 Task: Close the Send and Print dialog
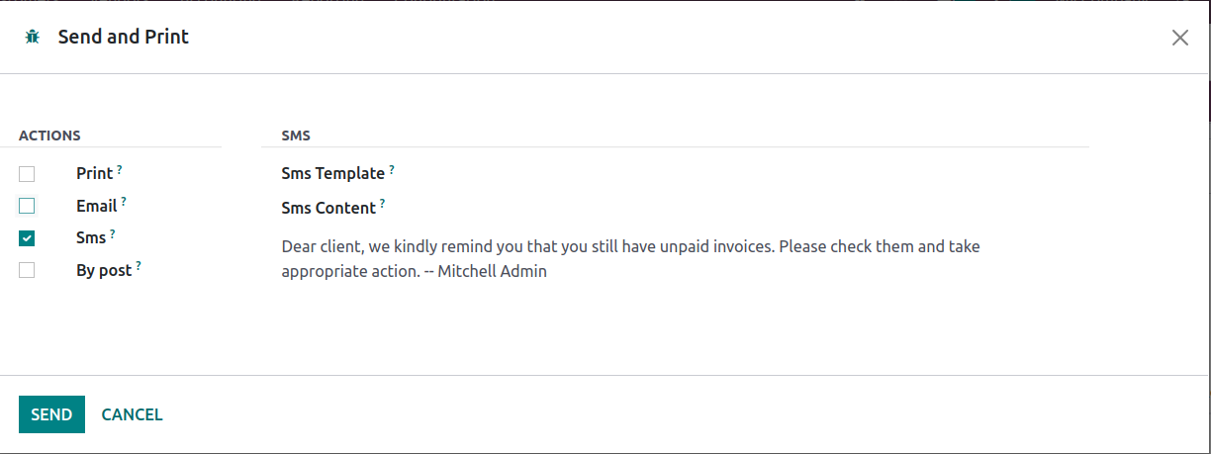click(1179, 38)
